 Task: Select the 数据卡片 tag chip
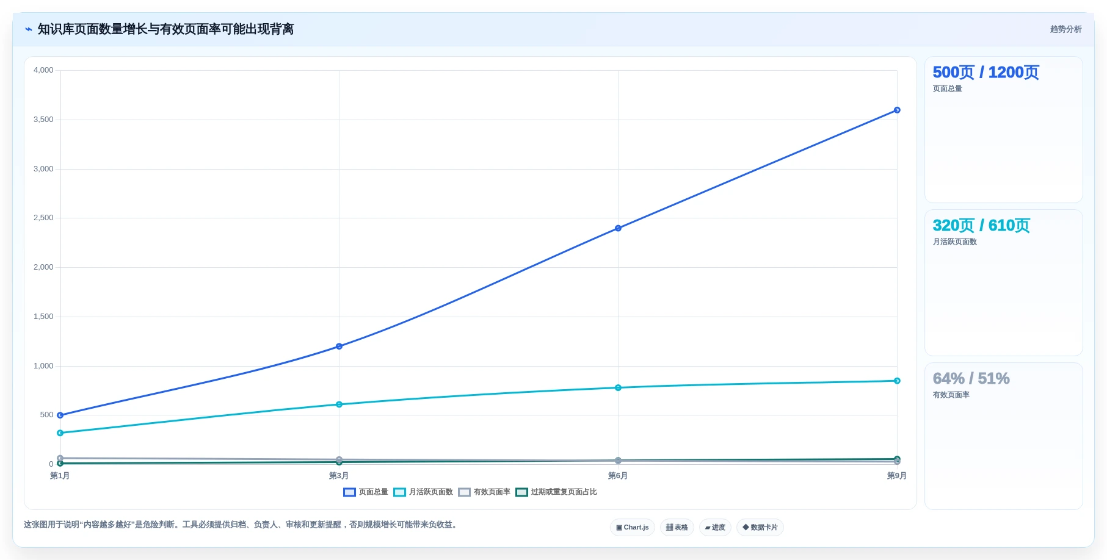(760, 528)
